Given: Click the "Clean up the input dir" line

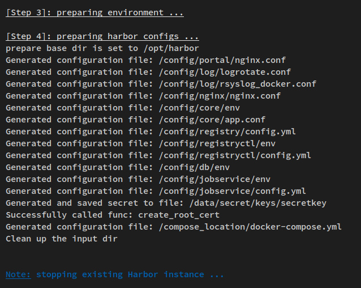Looking at the screenshot, I should pyautogui.click(x=62, y=239).
